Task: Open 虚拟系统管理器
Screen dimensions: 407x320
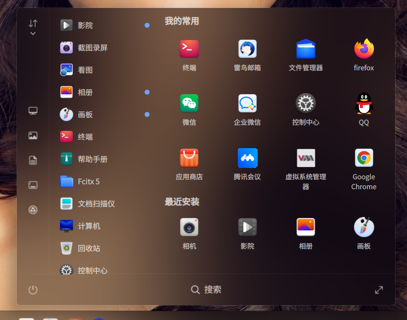Action: tap(305, 158)
